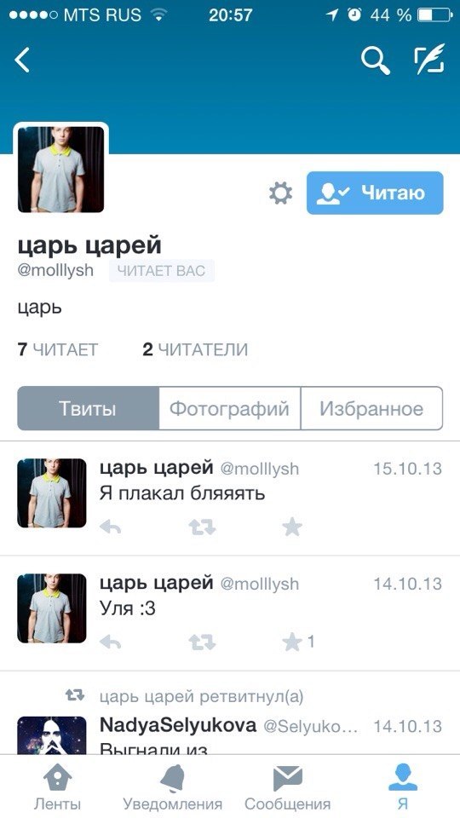The width and height of the screenshot is (460, 818).
Task: Switch to the Избранное tab
Action: point(371,408)
